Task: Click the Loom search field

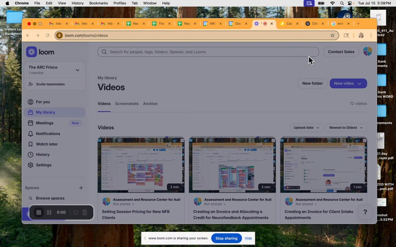Action: pos(208,52)
